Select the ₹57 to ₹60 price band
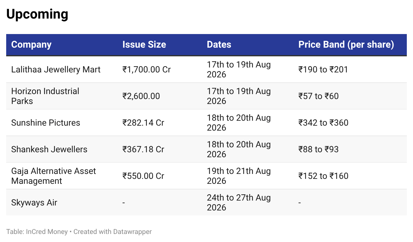This screenshot has width=413, height=242. (x=318, y=96)
